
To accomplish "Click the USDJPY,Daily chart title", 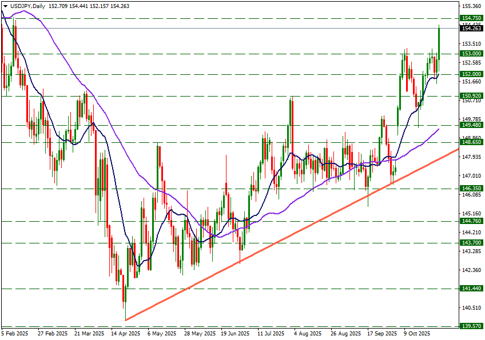I will (x=29, y=6).
